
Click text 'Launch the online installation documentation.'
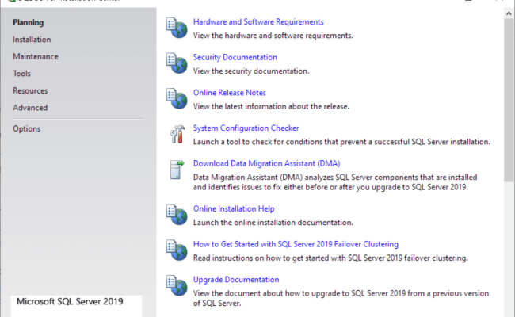(273, 223)
